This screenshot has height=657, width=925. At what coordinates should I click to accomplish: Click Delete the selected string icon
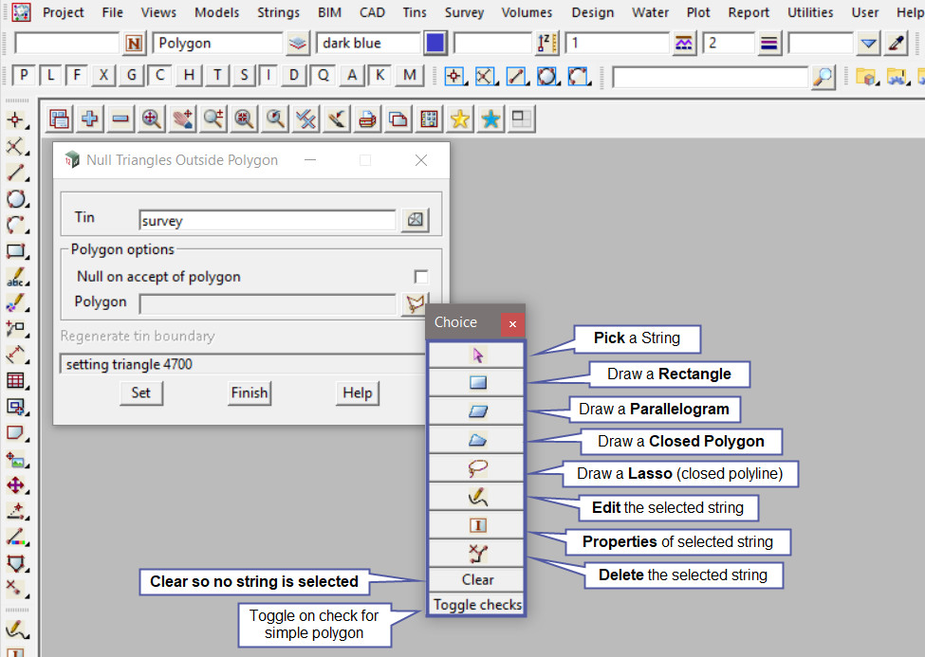[x=476, y=552]
